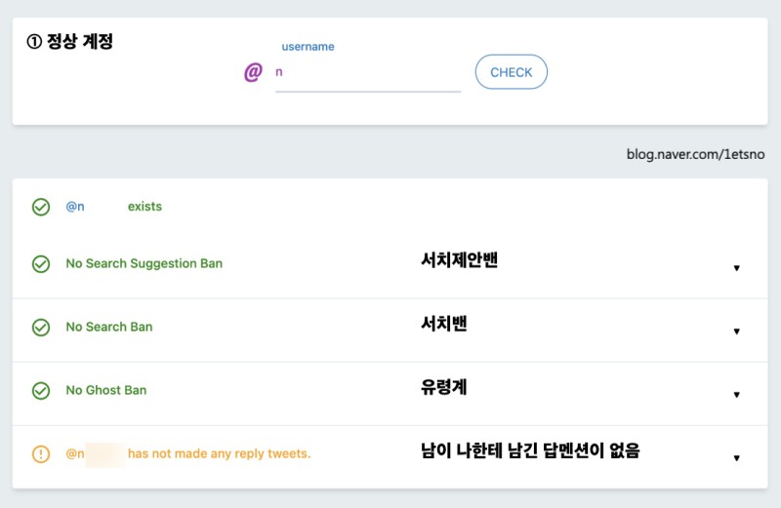781x508 pixels.
Task: Click the check icon for No Ghost Ban
Action: pos(41,391)
